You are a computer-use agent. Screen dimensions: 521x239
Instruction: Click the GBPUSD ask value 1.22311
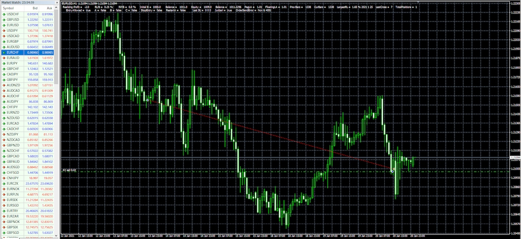pyautogui.click(x=47, y=20)
